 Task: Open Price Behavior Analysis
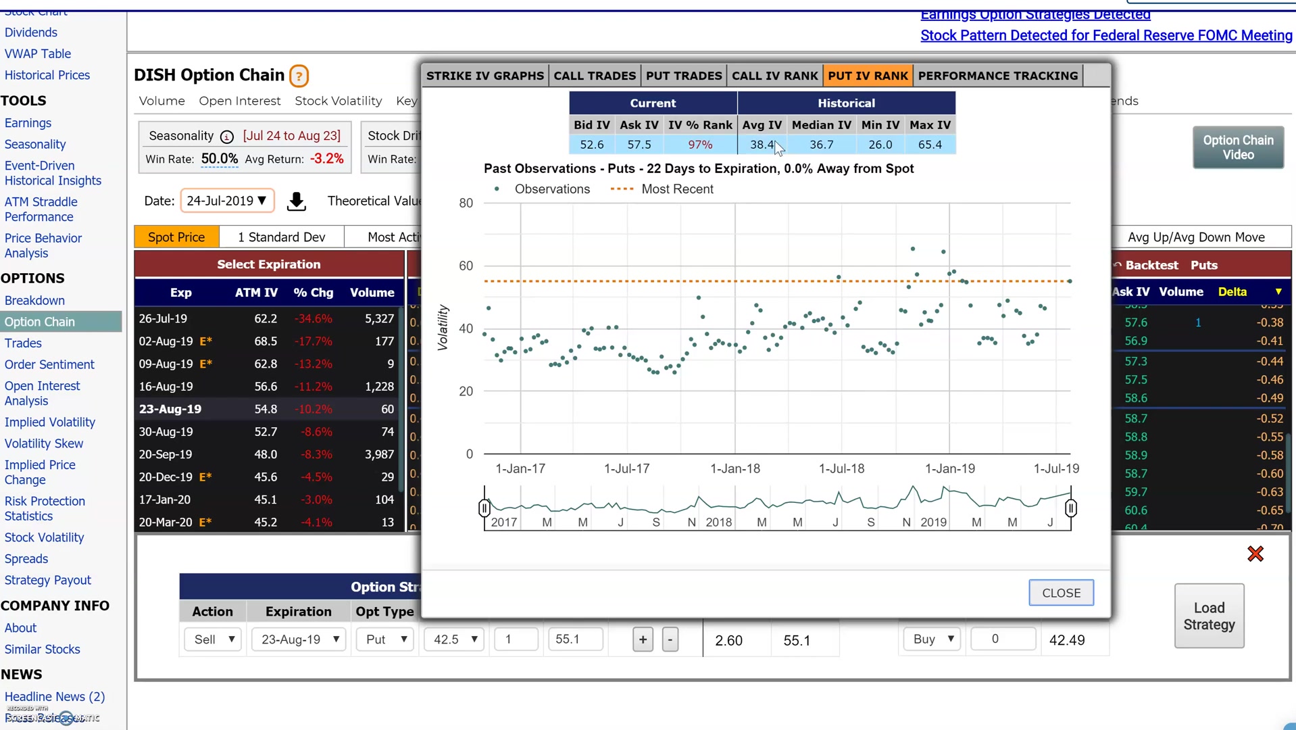tap(43, 246)
